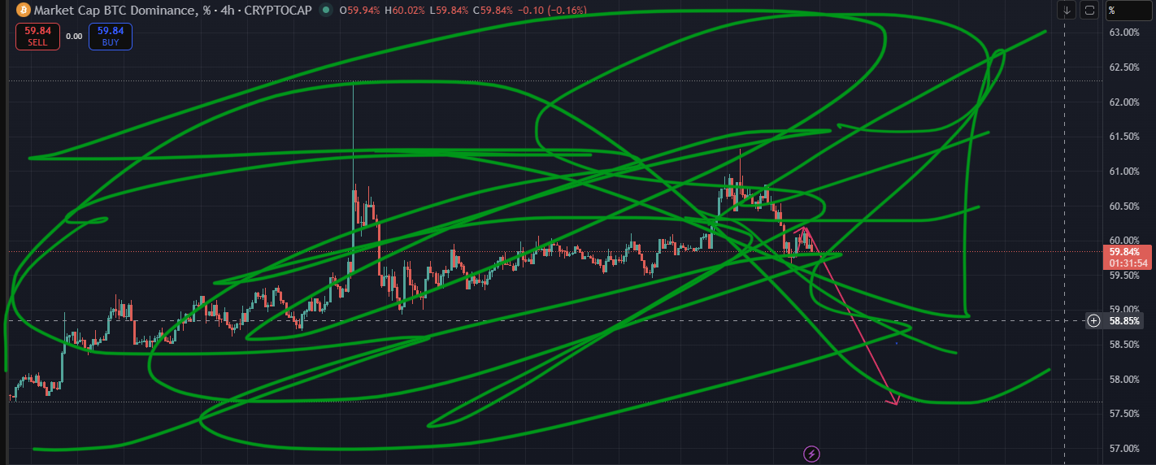Select the red downward arrow drawing's tip
Screen dimensions: 1156x465
(x=897, y=403)
